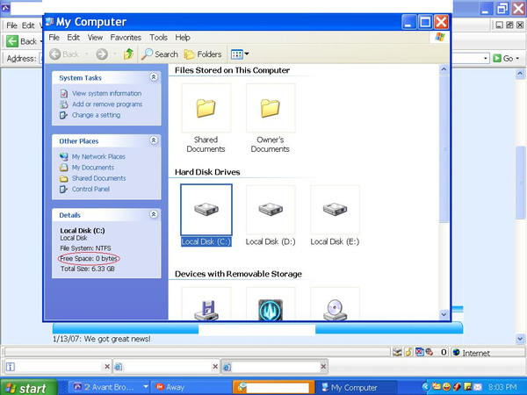The height and width of the screenshot is (395, 527).
Task: Expand hidden system tray icons arrow
Action: (x=426, y=387)
